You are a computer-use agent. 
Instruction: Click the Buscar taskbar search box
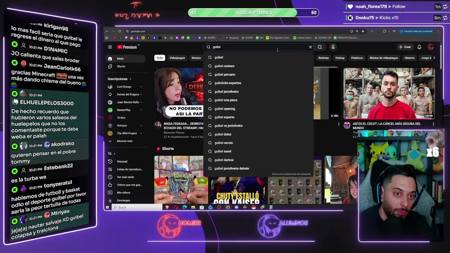pyautogui.click(x=137, y=207)
